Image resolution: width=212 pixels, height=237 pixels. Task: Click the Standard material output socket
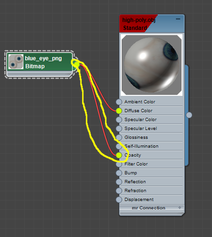[189, 115]
